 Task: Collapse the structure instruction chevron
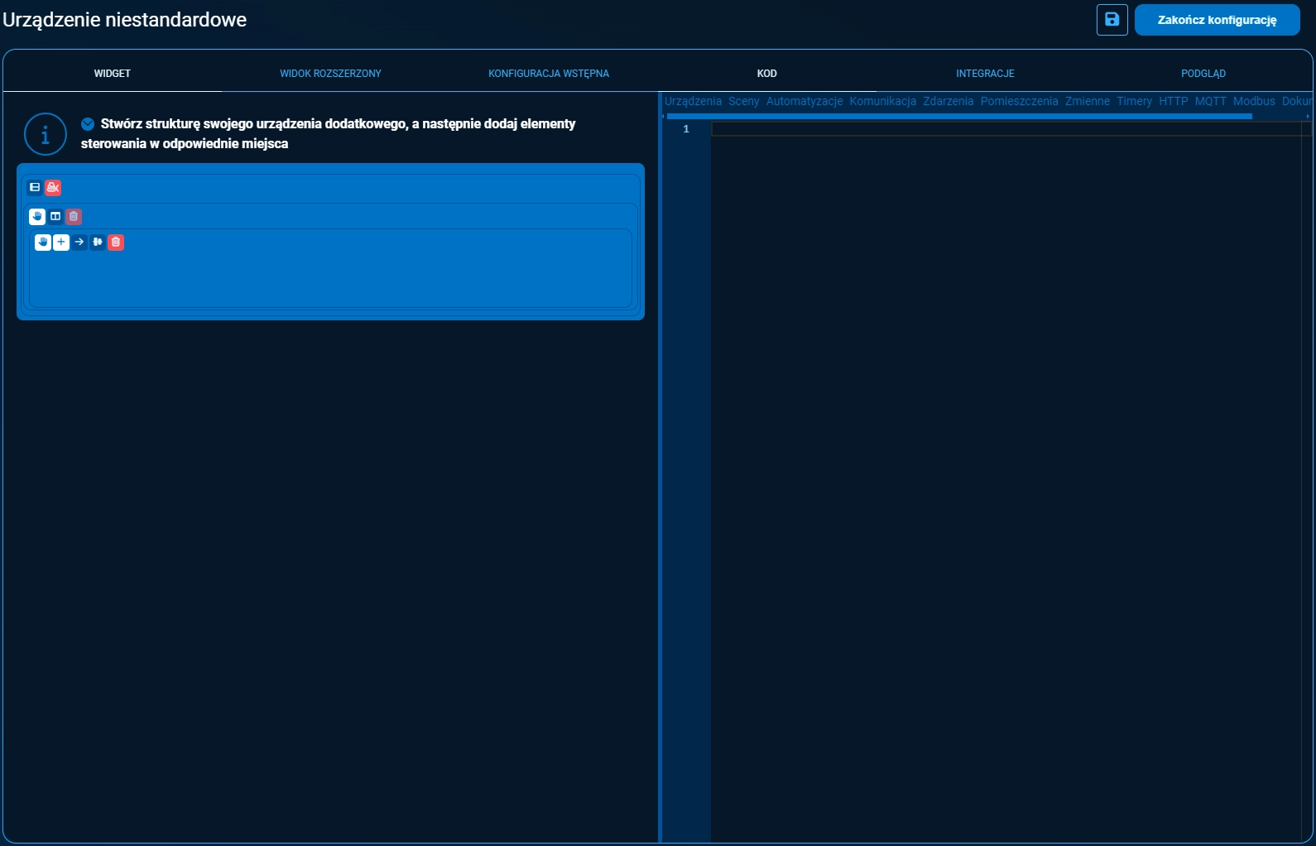tap(88, 124)
